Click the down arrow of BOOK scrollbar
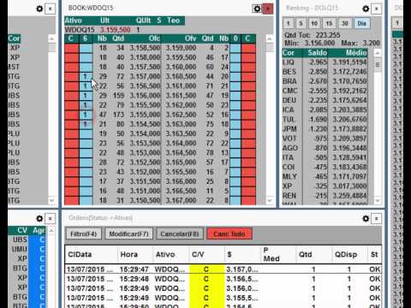 tap(270, 201)
